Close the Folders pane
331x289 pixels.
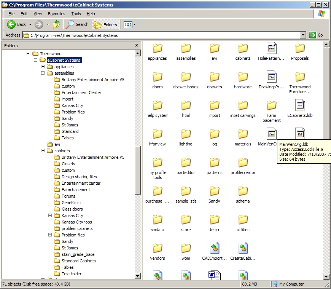pyautogui.click(x=137, y=45)
